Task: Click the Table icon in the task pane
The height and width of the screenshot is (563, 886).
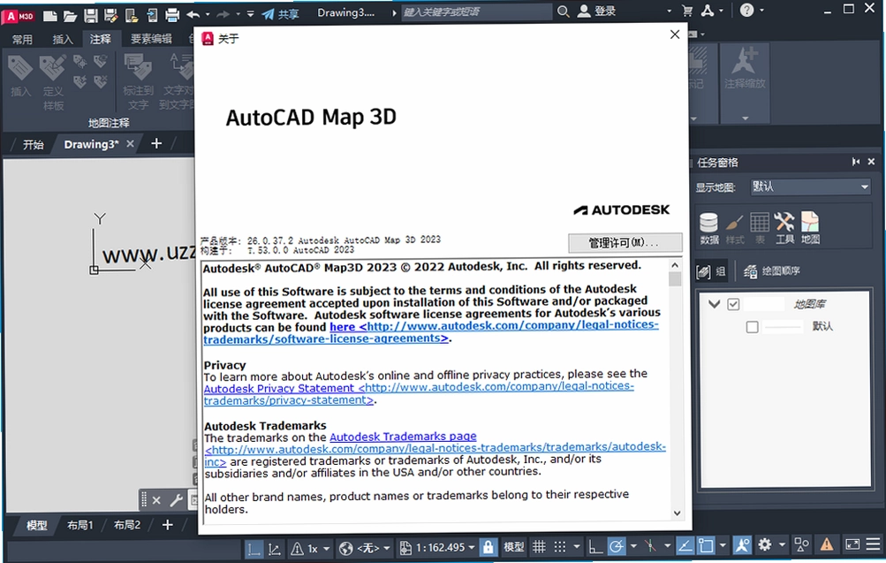Action: pyautogui.click(x=760, y=228)
